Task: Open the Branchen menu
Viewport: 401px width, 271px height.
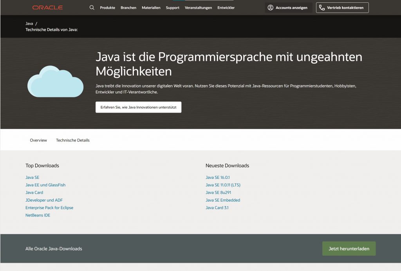Action: point(128,8)
